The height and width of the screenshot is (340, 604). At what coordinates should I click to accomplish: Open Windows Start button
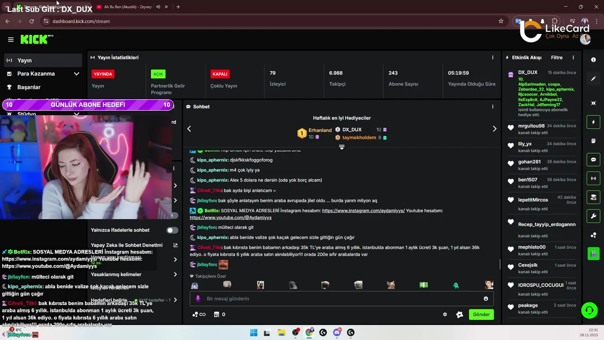[x=253, y=332]
